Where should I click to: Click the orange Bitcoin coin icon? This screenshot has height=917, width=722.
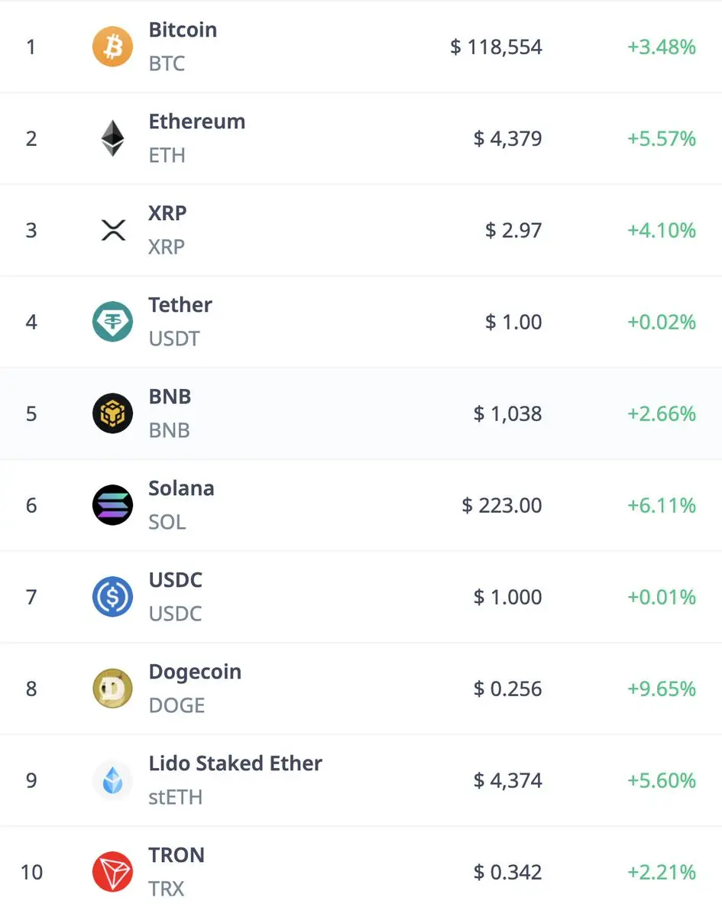click(x=112, y=47)
